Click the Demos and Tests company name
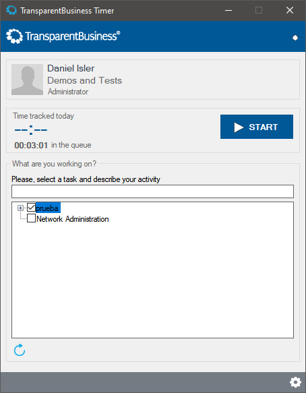The height and width of the screenshot is (393, 306). (85, 80)
